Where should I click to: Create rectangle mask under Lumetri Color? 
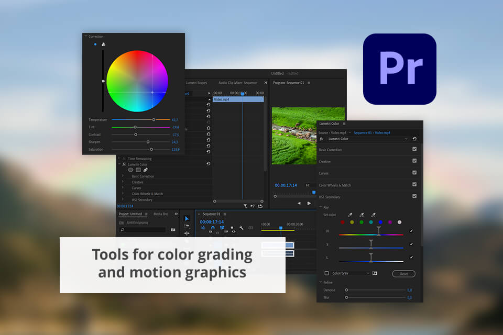[138, 170]
